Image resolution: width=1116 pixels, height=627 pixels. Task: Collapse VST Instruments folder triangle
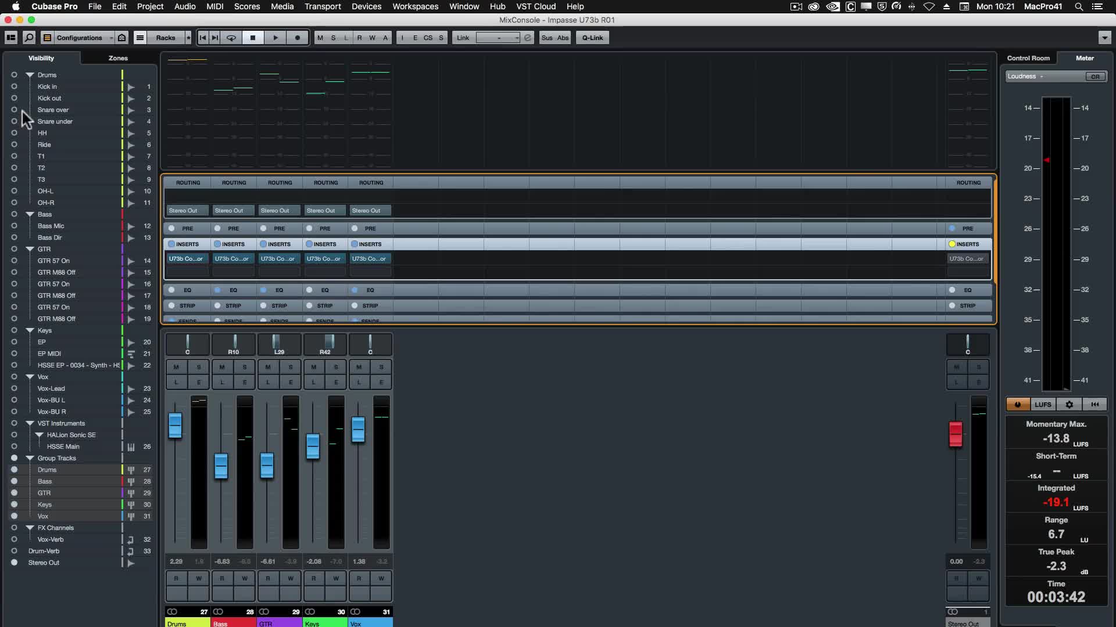coord(30,423)
